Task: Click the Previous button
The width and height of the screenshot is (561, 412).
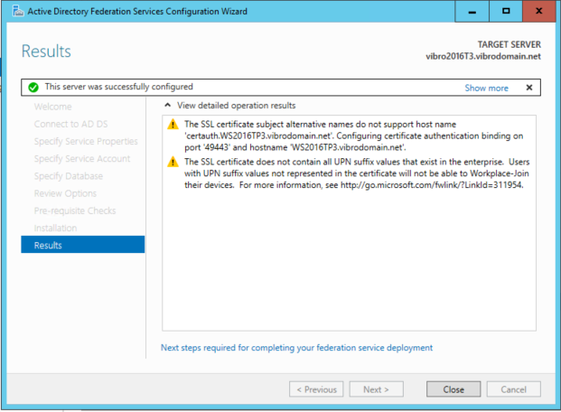Action: 316,389
